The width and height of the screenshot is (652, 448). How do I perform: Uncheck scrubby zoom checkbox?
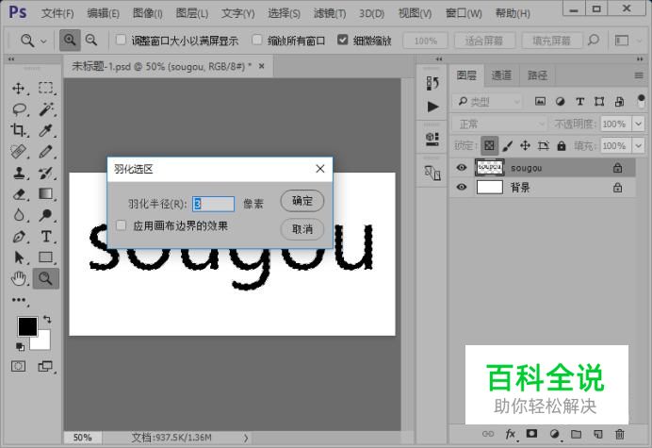tap(343, 40)
